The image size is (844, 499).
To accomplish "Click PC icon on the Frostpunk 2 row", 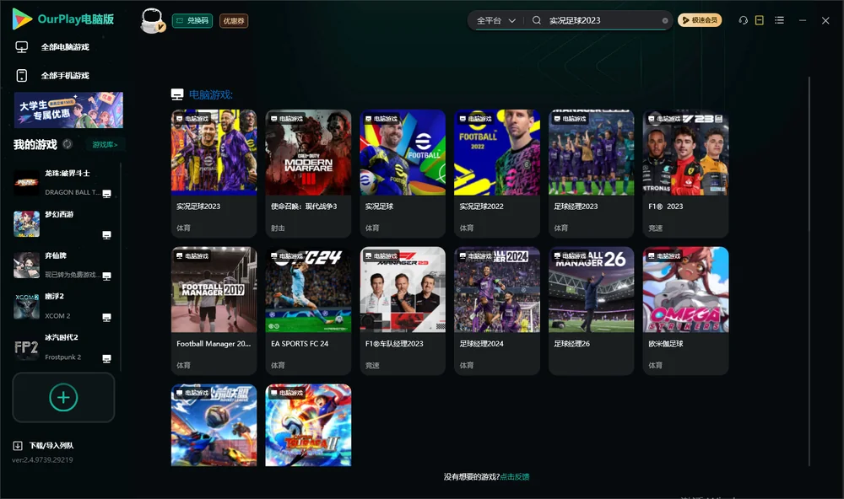I will 106,359.
